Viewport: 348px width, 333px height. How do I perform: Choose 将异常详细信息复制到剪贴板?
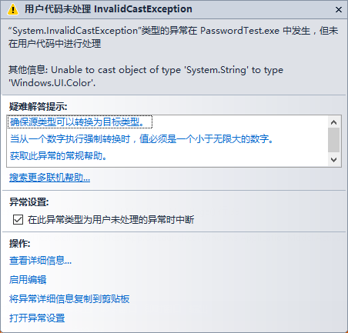(69, 298)
